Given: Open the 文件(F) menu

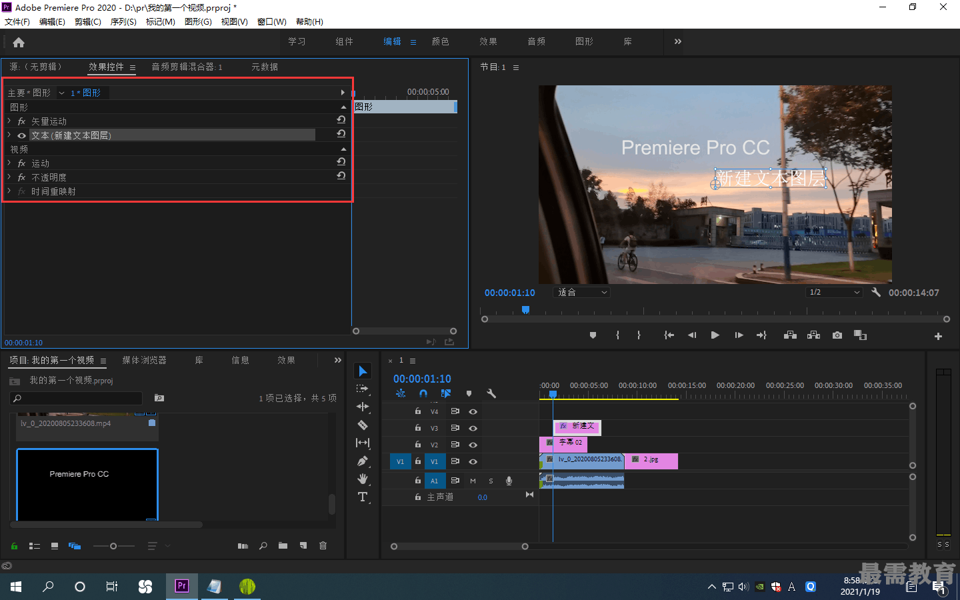Looking at the screenshot, I should coord(17,21).
